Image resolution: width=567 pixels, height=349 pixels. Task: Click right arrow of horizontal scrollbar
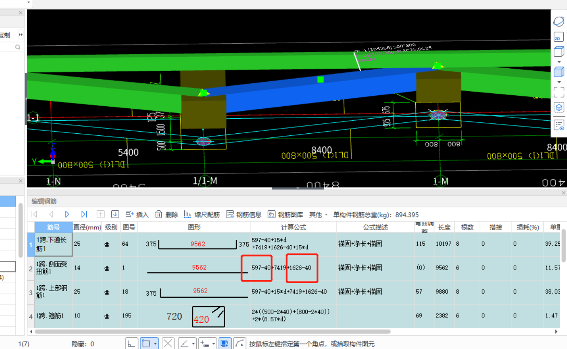pyautogui.click(x=556, y=332)
